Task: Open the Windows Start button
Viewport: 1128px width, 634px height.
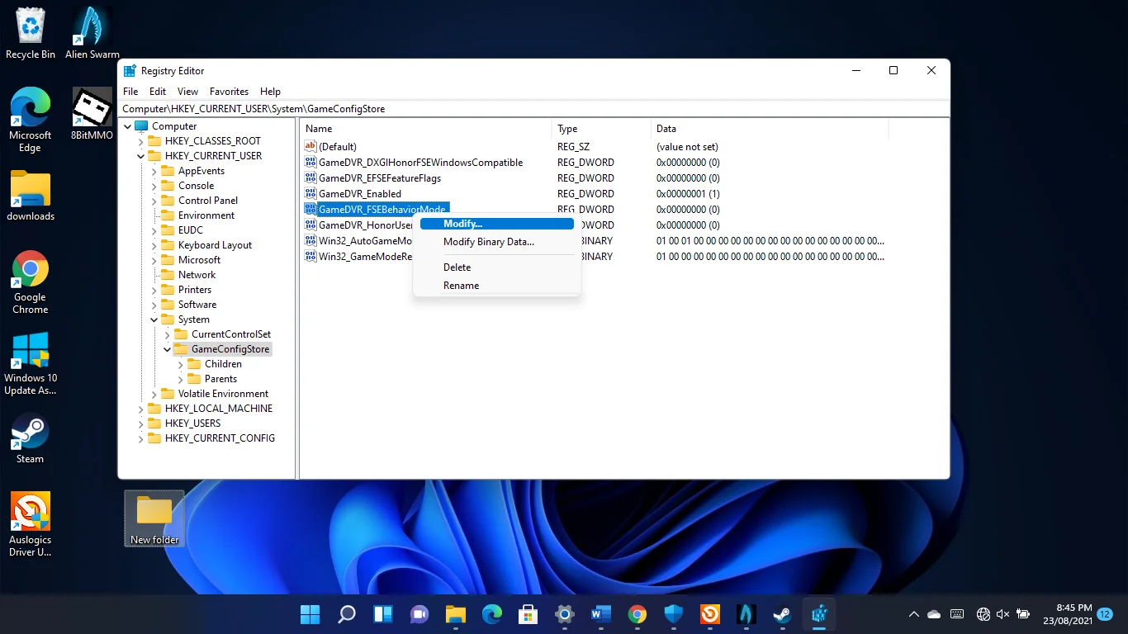Action: pyautogui.click(x=310, y=614)
